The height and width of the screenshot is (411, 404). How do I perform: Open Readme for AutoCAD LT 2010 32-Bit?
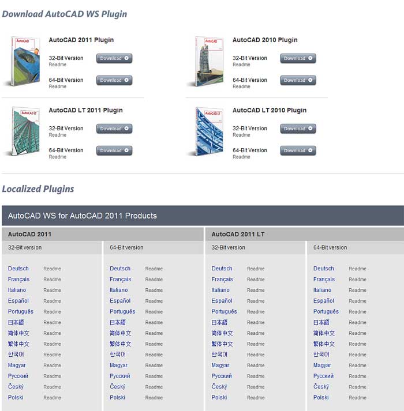(x=241, y=135)
